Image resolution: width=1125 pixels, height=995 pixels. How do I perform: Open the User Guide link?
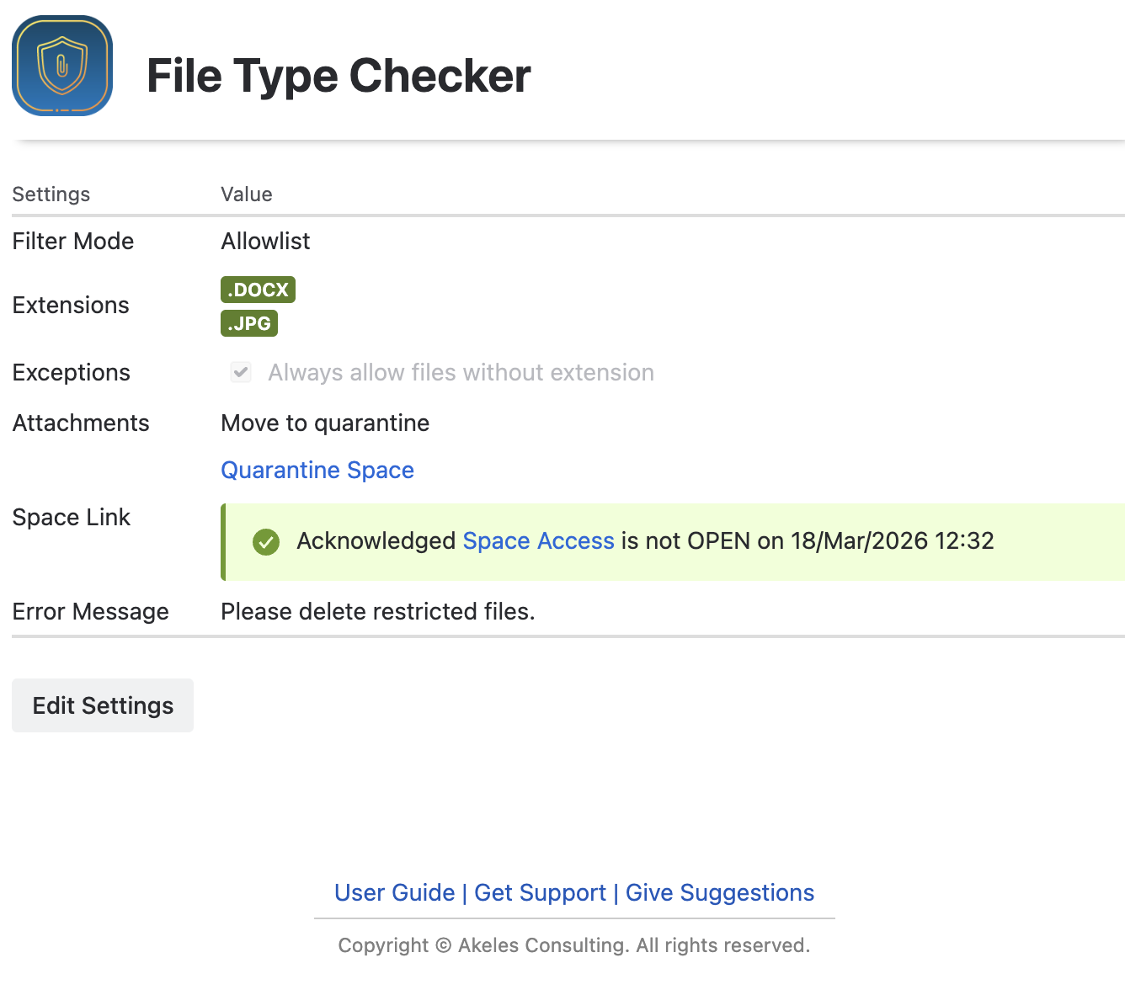[394, 892]
